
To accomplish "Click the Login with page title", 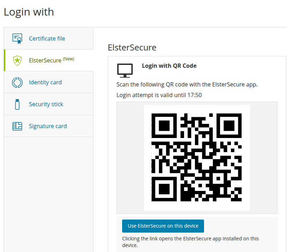I will [29, 12].
